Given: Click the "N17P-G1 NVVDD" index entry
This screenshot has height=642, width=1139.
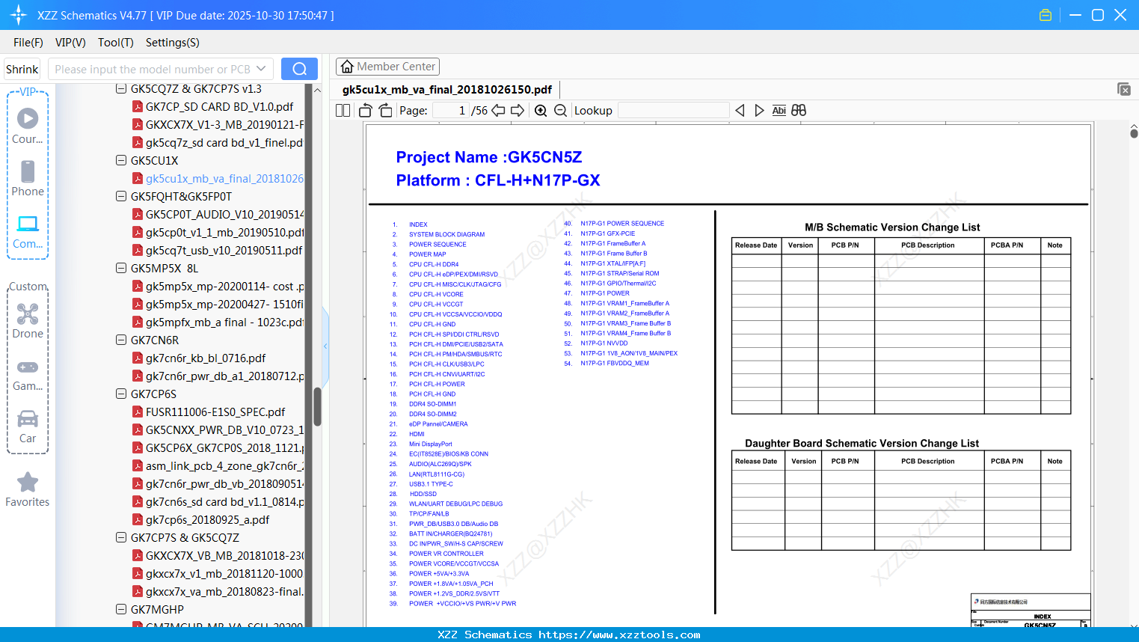Looking at the screenshot, I should 604,343.
